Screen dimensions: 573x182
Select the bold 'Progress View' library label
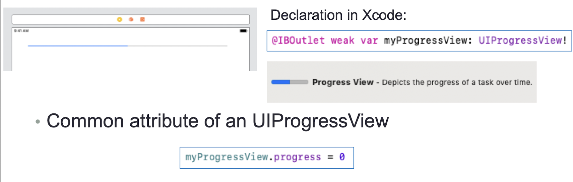[343, 82]
